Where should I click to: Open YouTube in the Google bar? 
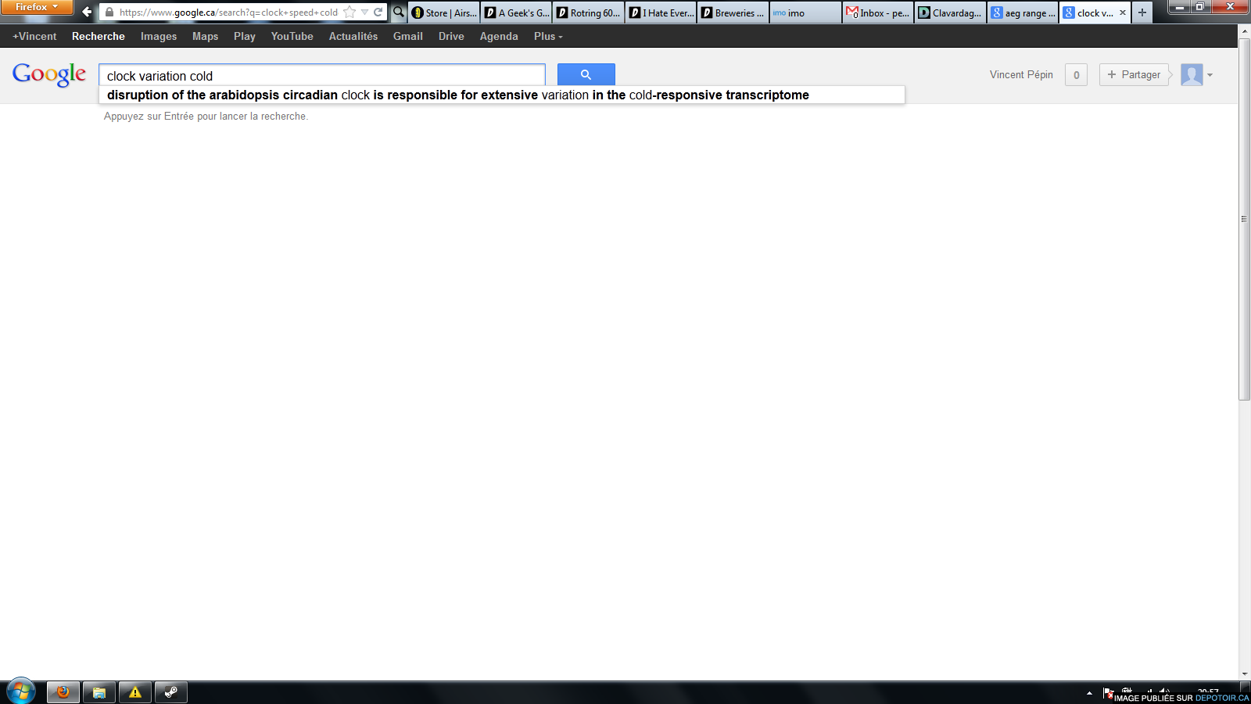pos(292,36)
